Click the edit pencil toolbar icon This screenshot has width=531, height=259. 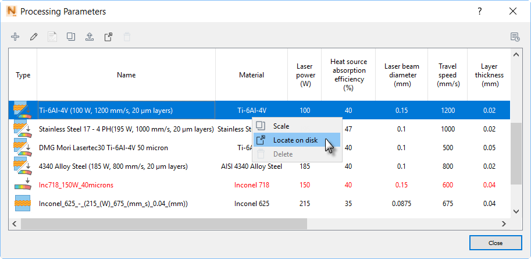34,37
